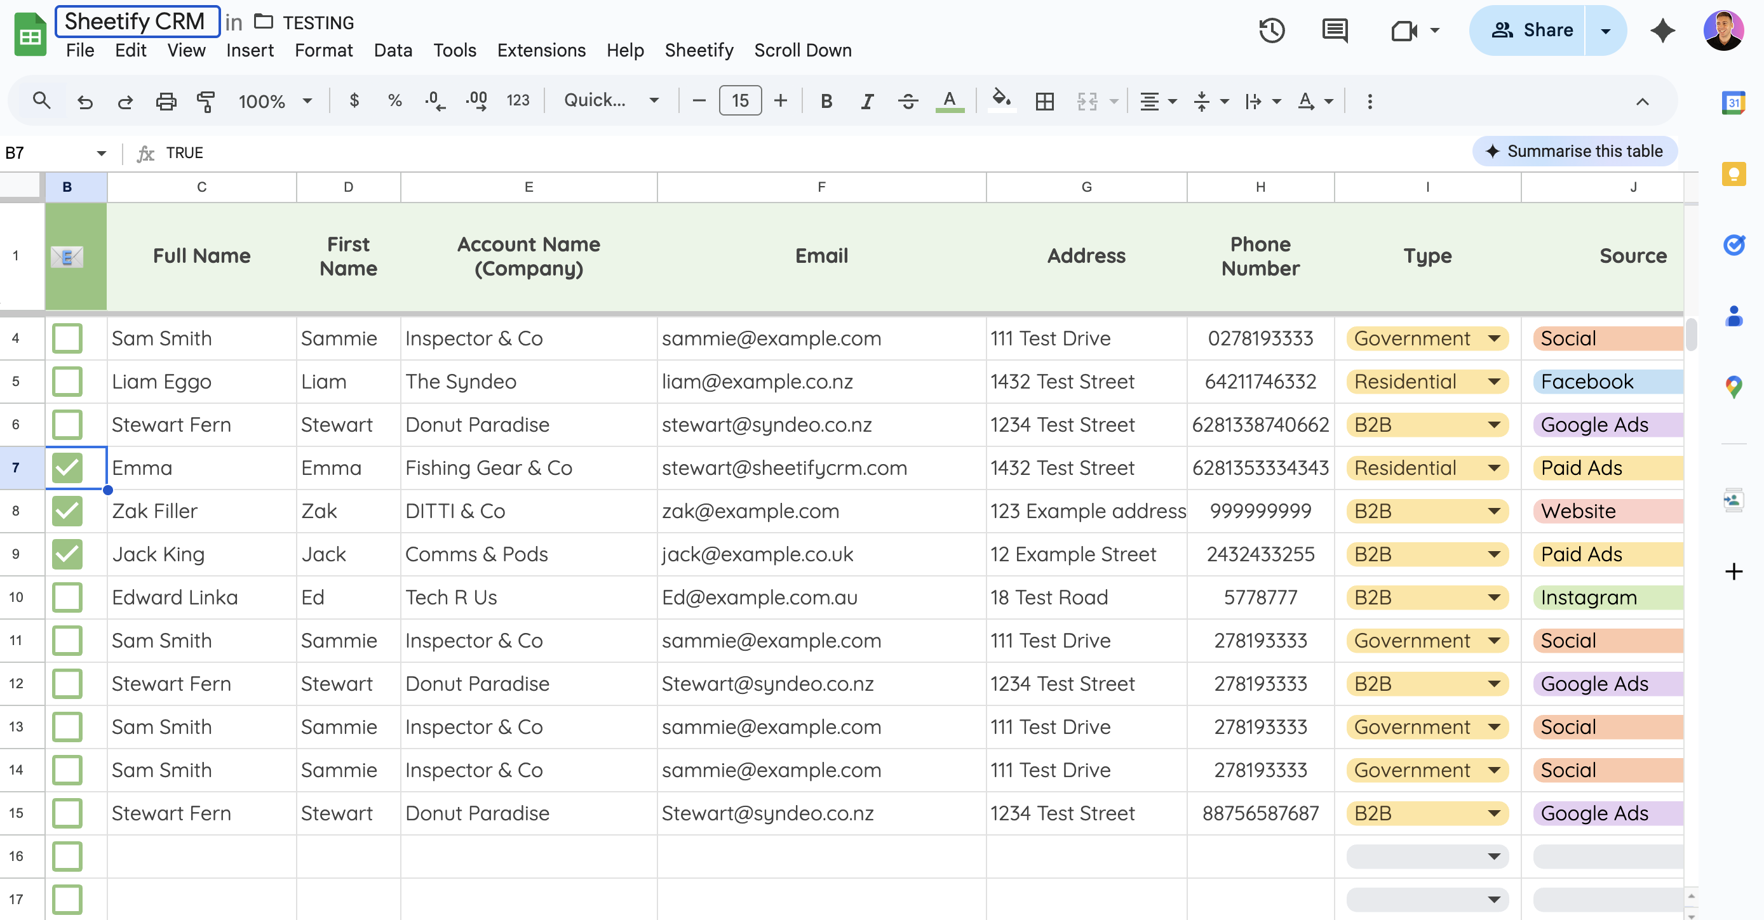This screenshot has height=920, width=1764.
Task: Uncheck the checkbox for Zak Filler
Action: point(67,510)
